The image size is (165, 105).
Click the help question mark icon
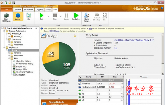(162, 8)
